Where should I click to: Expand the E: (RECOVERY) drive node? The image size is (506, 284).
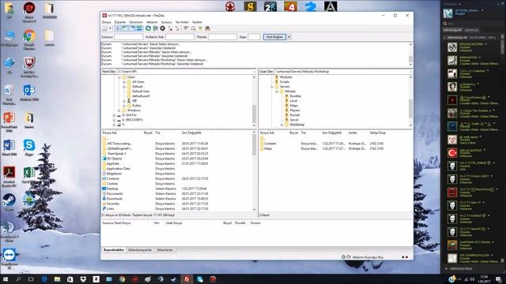coord(114,120)
